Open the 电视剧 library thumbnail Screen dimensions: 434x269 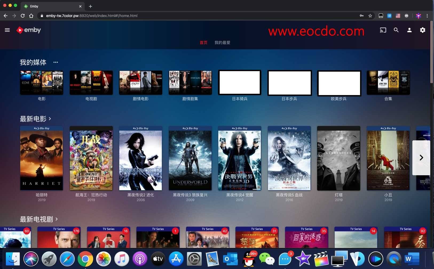[91, 83]
